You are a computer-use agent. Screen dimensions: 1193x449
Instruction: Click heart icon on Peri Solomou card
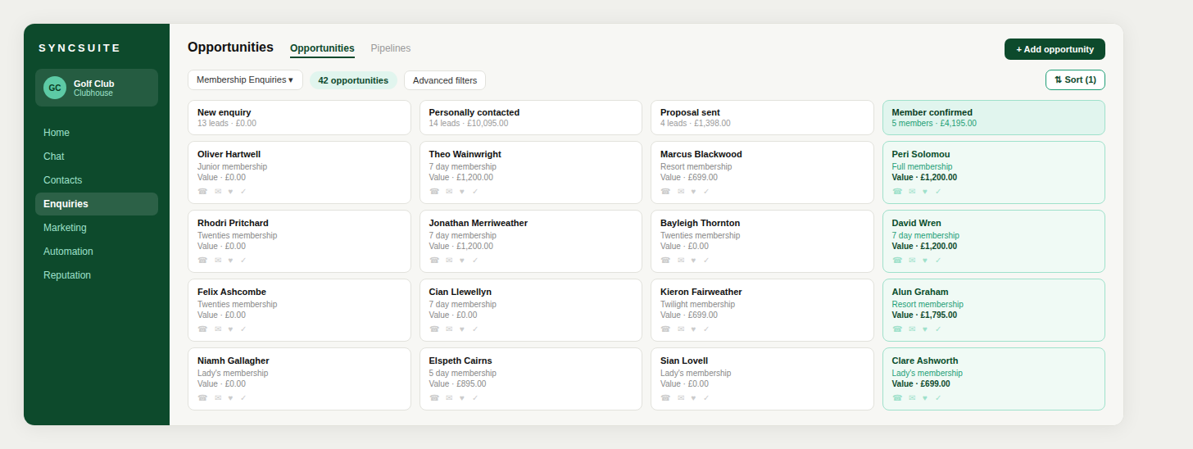pyautogui.click(x=925, y=191)
